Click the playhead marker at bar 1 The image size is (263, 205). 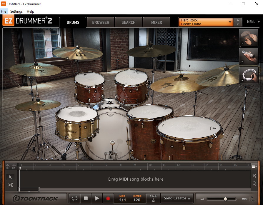pyautogui.click(x=20, y=168)
